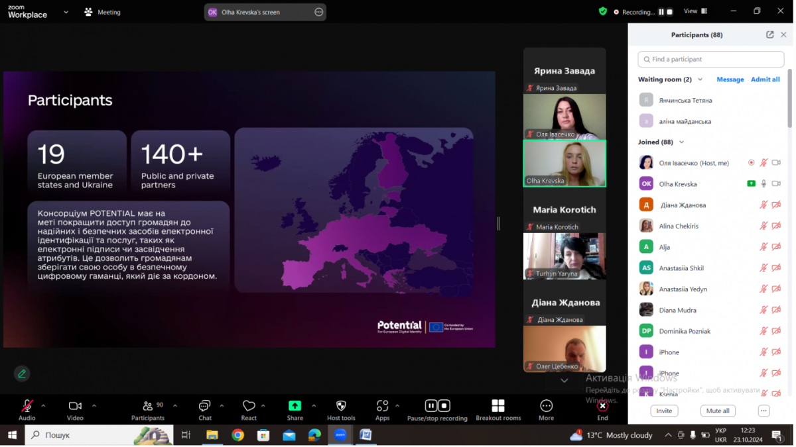
Task: Open Breakout rooms
Action: 498,406
